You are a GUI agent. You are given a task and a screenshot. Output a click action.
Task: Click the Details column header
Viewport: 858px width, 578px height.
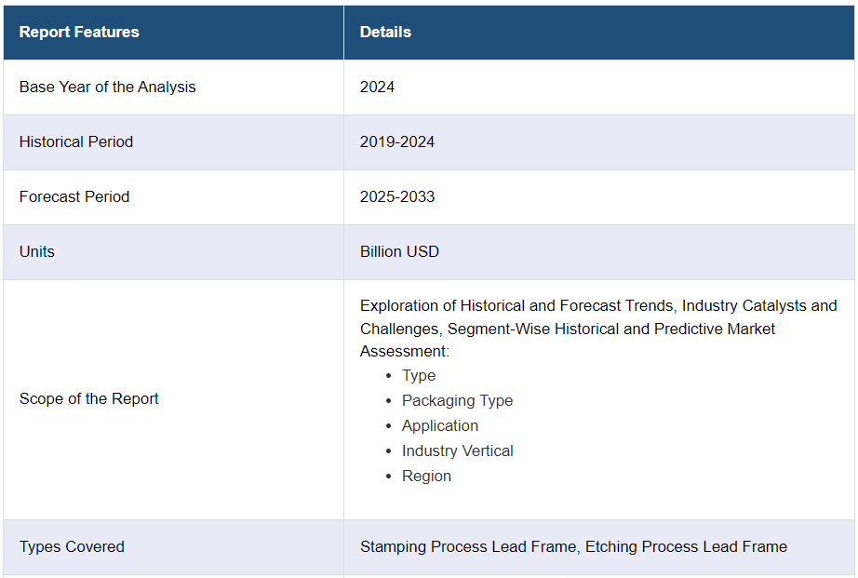point(385,32)
